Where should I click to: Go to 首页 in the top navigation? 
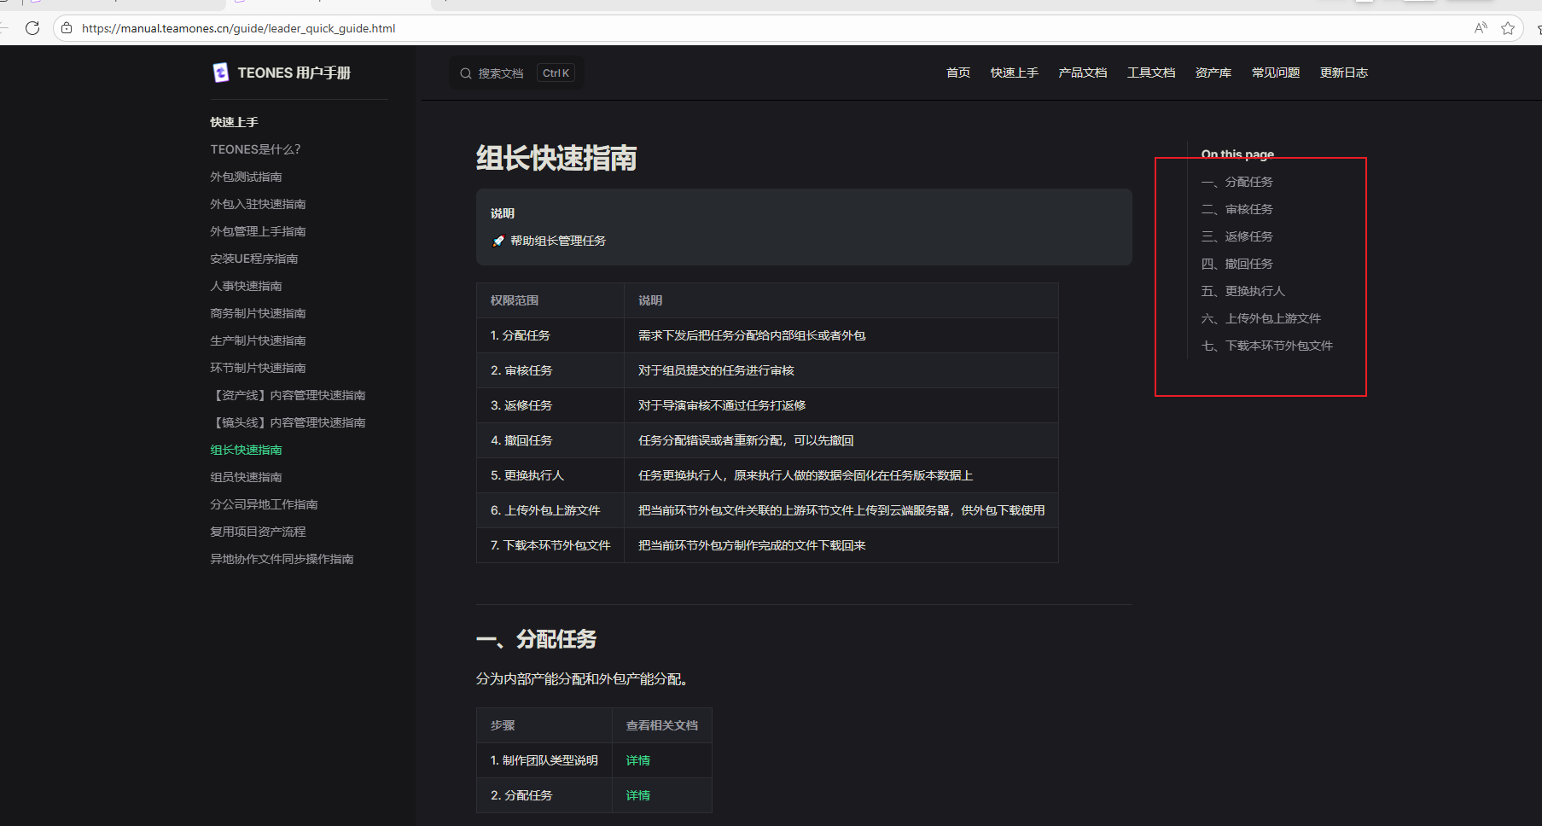958,73
